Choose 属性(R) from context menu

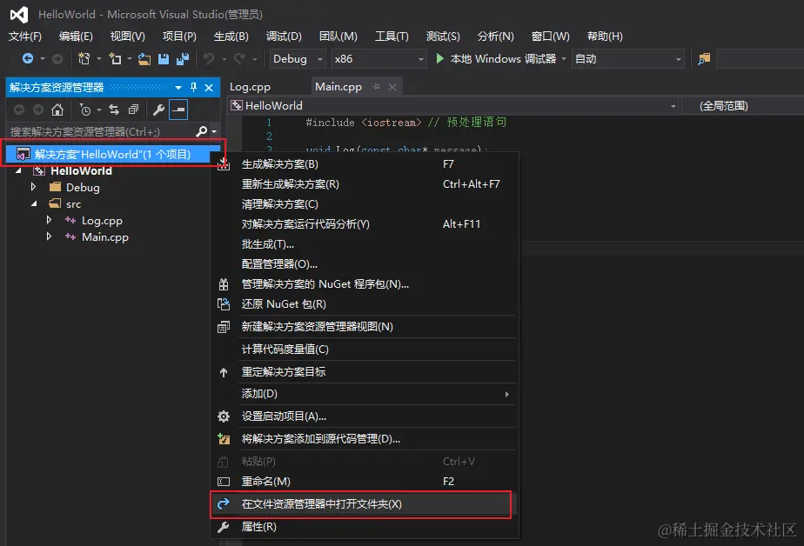coord(364,527)
